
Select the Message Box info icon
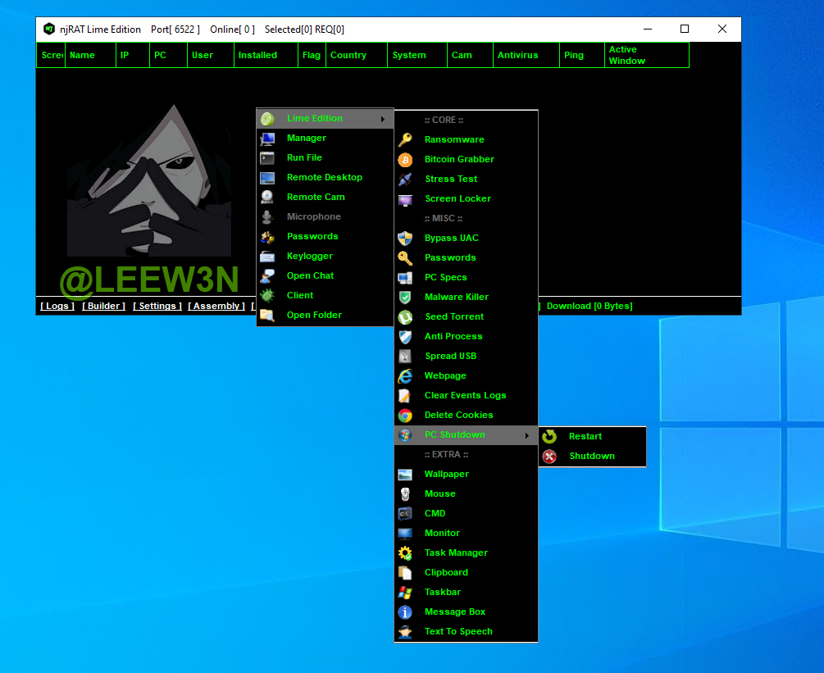click(x=405, y=612)
